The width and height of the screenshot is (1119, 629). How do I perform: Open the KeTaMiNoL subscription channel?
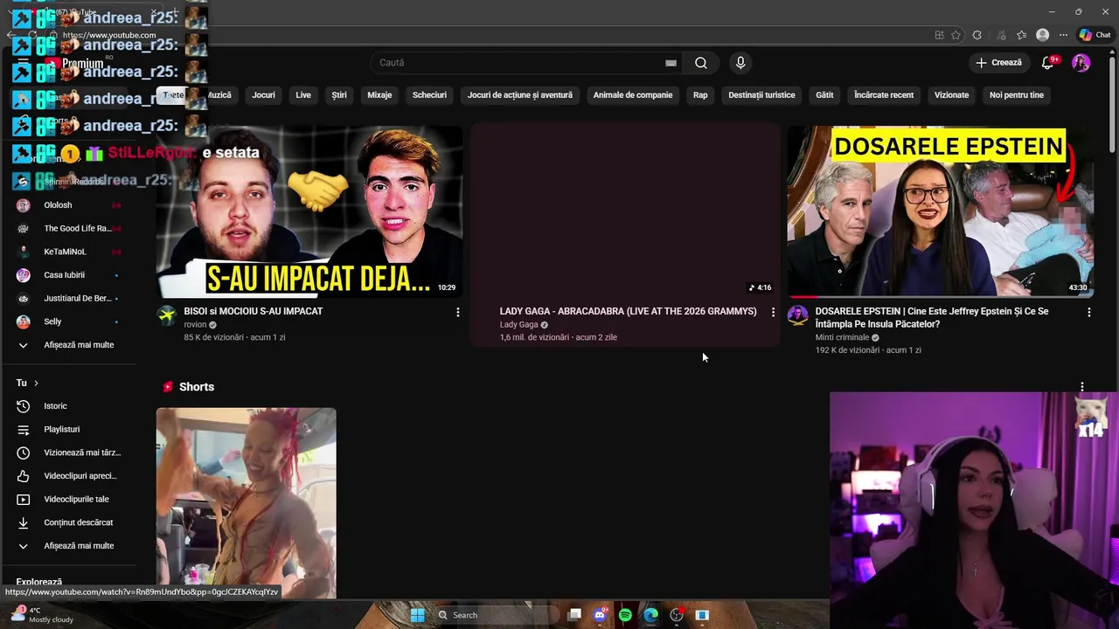[x=67, y=252]
